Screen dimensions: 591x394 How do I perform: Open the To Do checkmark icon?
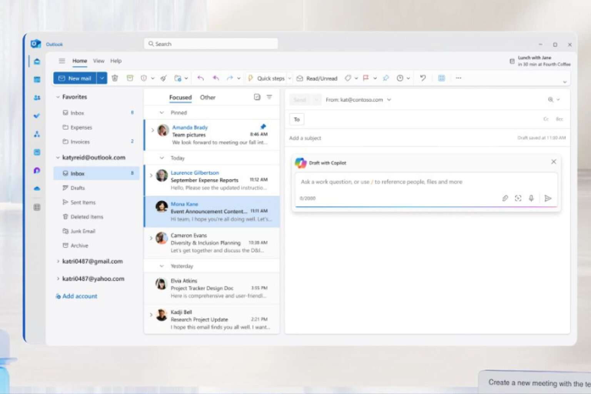tap(37, 116)
